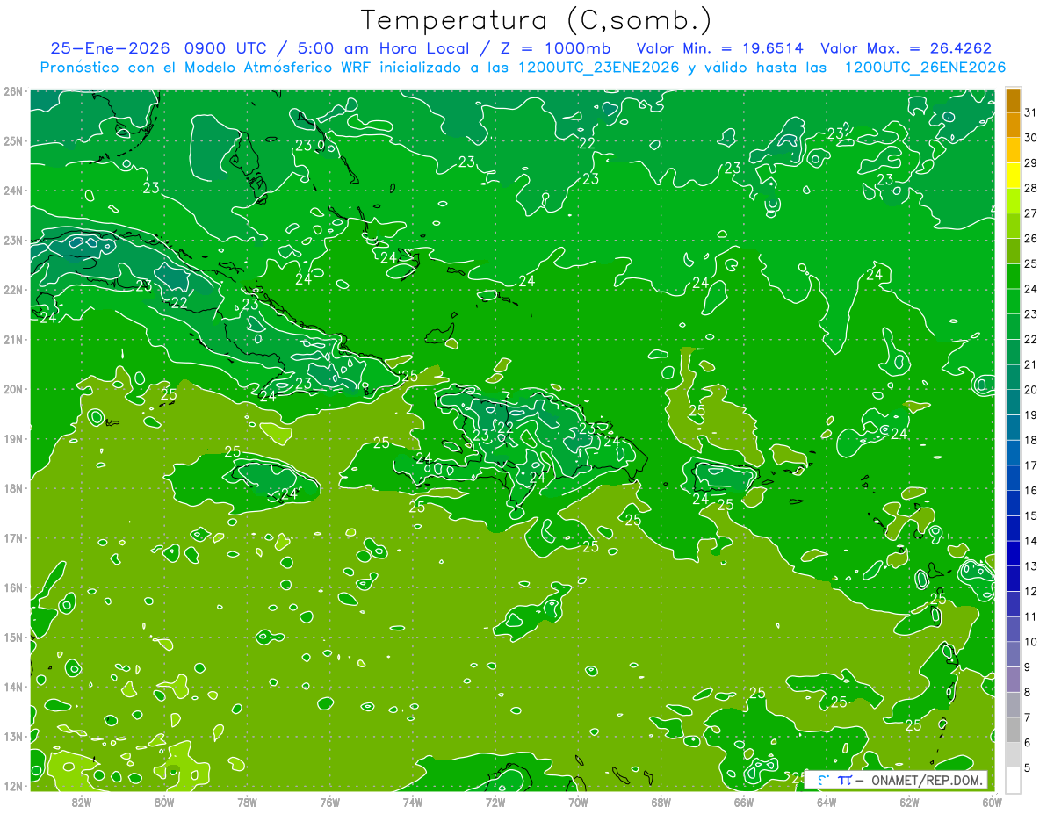Click longitude axis label "80W"
The image size is (1054, 814).
pyautogui.click(x=164, y=802)
